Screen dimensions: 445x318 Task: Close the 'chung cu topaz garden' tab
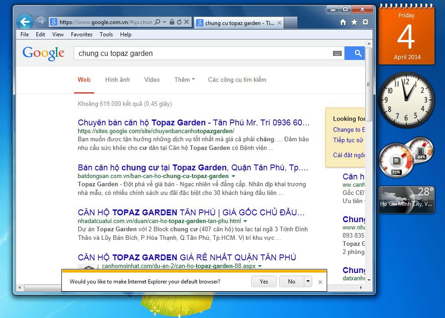click(279, 23)
